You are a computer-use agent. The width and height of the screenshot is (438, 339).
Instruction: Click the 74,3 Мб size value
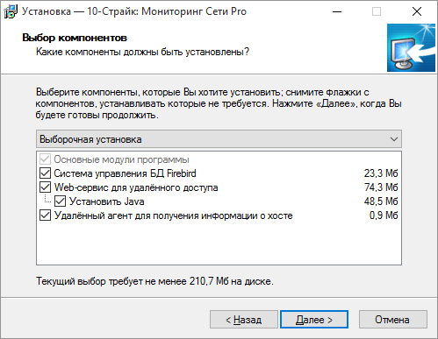click(x=381, y=187)
